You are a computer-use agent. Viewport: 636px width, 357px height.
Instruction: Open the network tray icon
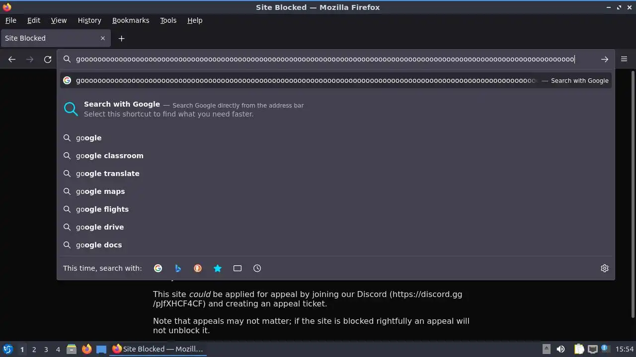[x=592, y=349]
